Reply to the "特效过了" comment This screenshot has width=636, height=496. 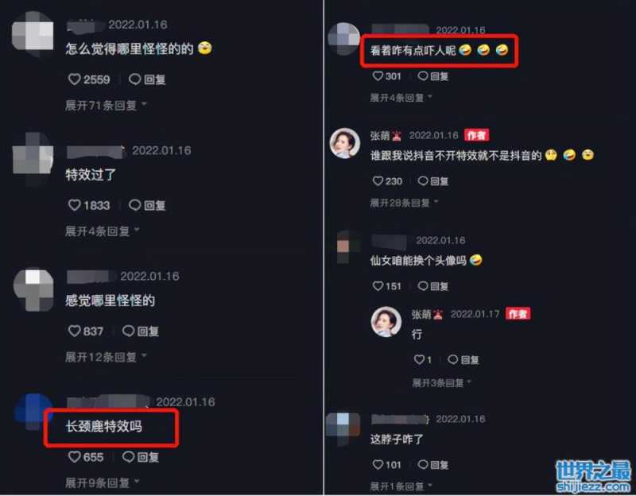pyautogui.click(x=147, y=205)
